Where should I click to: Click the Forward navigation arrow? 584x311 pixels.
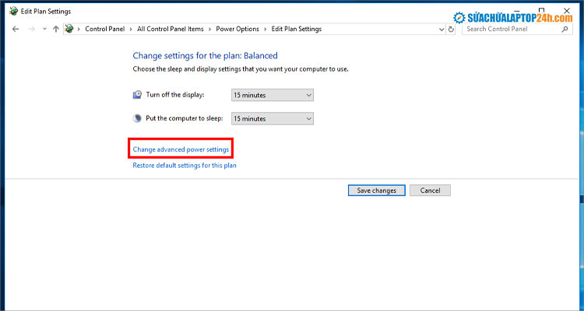[30, 29]
